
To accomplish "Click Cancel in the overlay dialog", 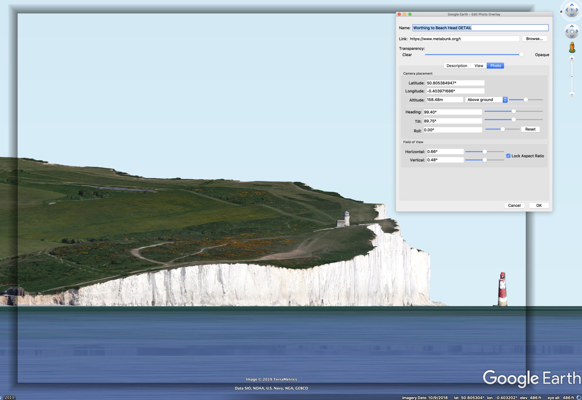I will click(x=514, y=205).
